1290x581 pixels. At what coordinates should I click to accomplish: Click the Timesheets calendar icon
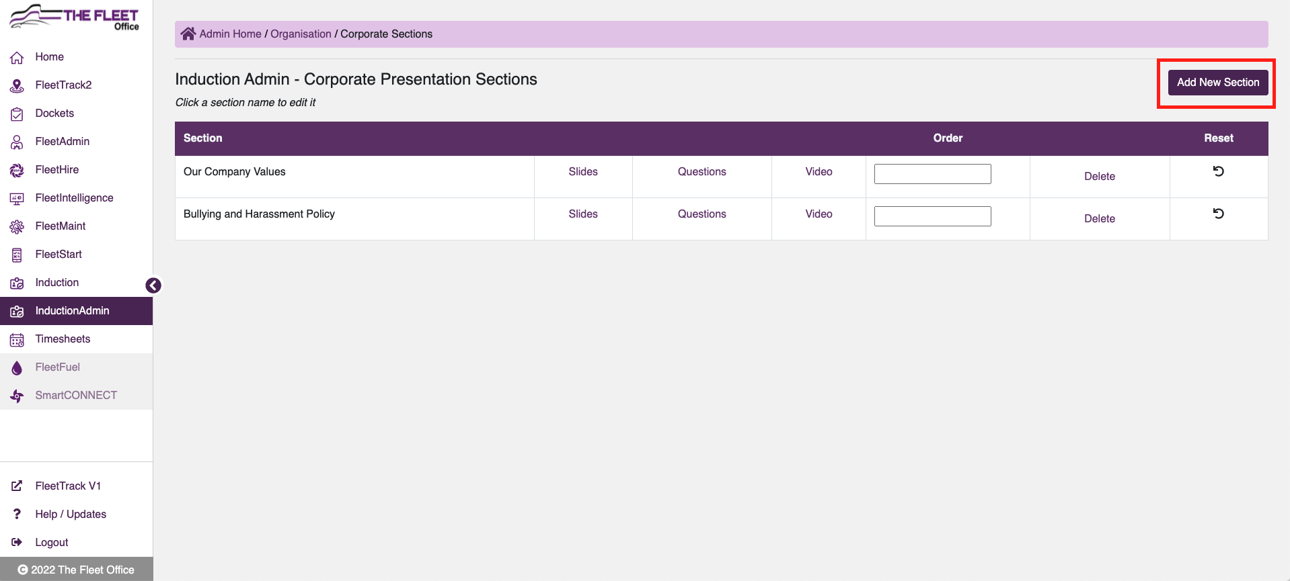(x=17, y=340)
